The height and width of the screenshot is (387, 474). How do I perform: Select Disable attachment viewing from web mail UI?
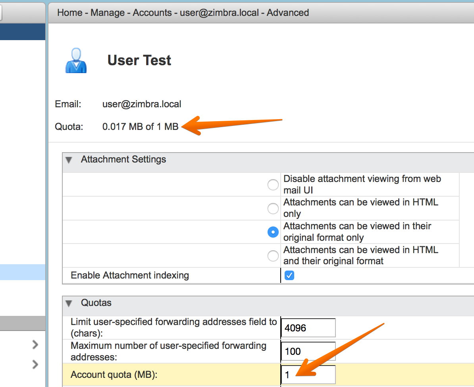point(273,185)
